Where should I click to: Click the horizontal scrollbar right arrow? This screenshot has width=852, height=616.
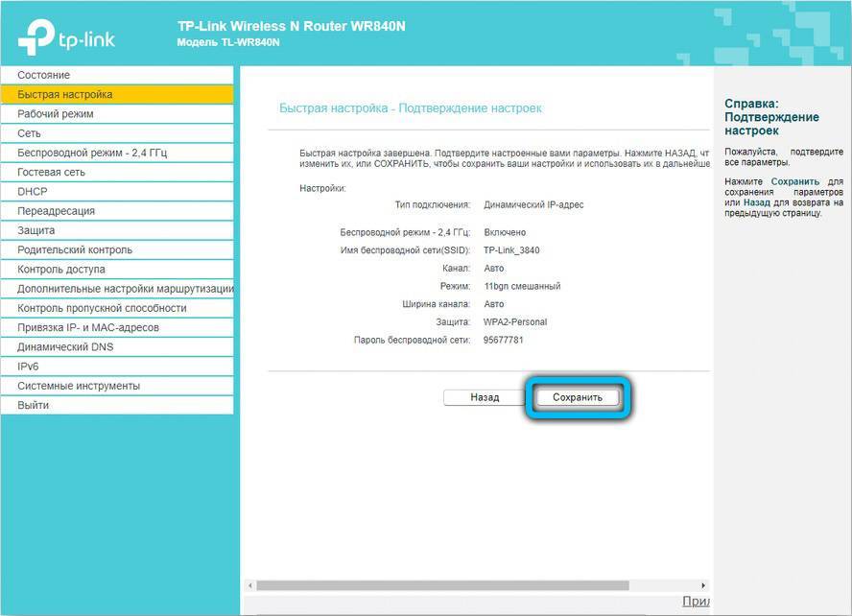click(703, 584)
